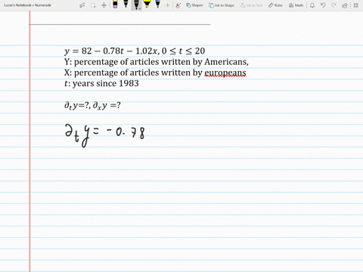Undo the last ink stroke
Screen dimensions: 363x272
click(323, 5)
